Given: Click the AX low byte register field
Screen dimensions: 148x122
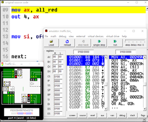Looking at the screenshot, I should 60,57.
